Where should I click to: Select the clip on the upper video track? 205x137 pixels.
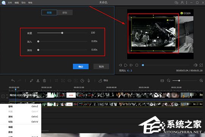pos(106,95)
